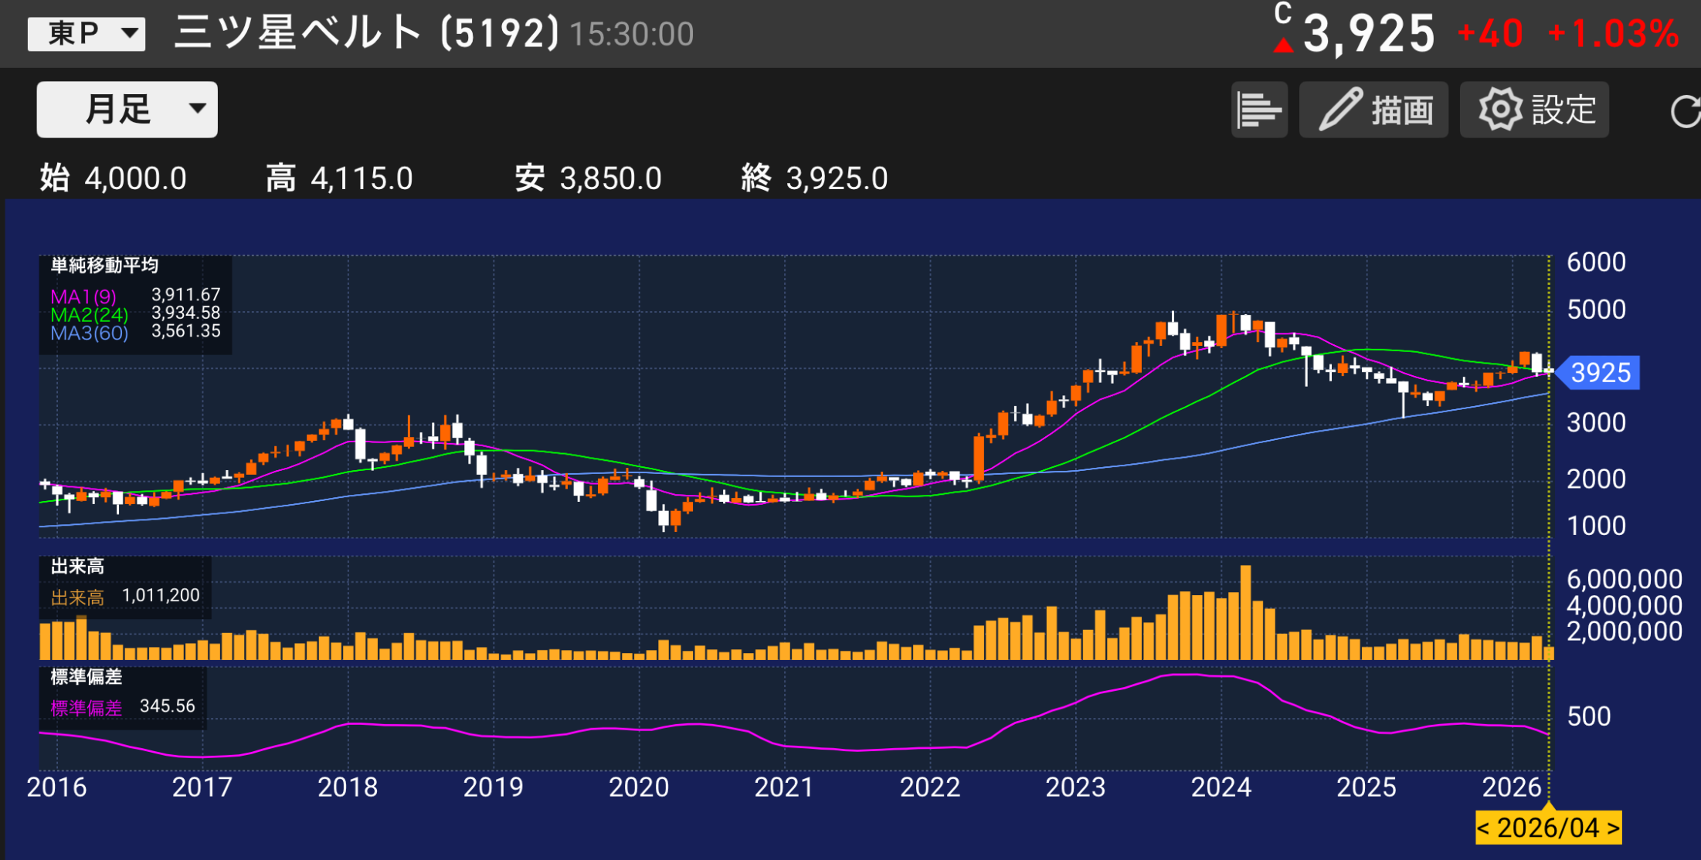Click the 2020 label on time axis
1701x860 pixels.
coord(639,787)
